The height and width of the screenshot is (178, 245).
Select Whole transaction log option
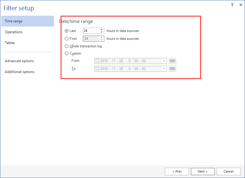(67, 46)
